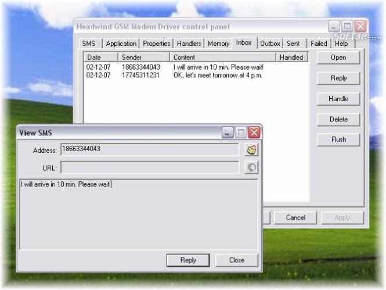
Task: Click the Flush button
Action: pos(338,139)
